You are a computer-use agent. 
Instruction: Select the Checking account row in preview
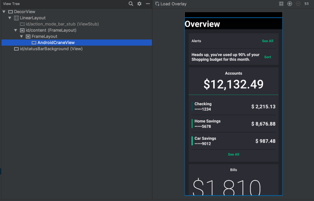234,106
